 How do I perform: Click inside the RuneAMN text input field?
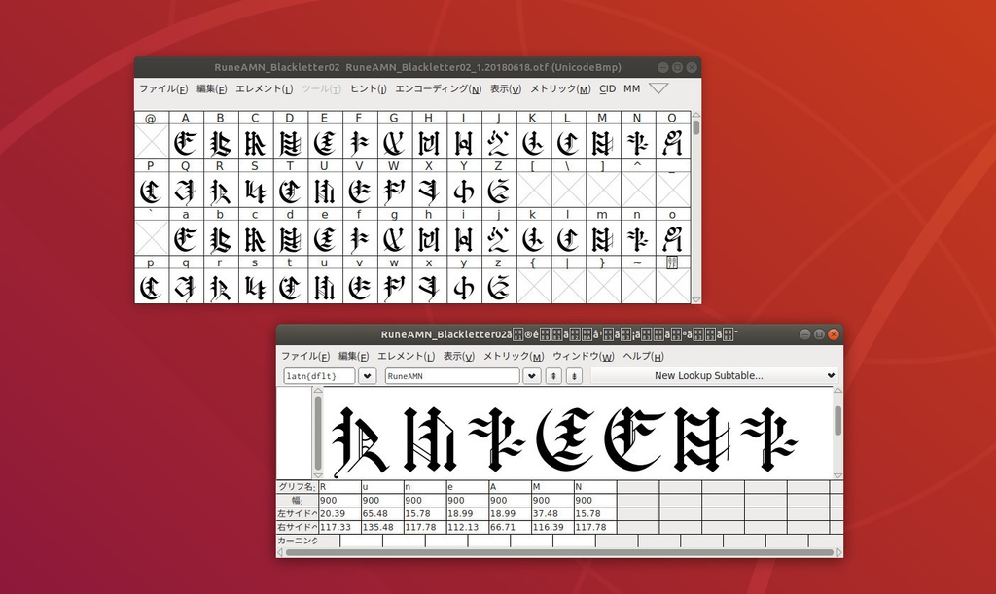452,376
